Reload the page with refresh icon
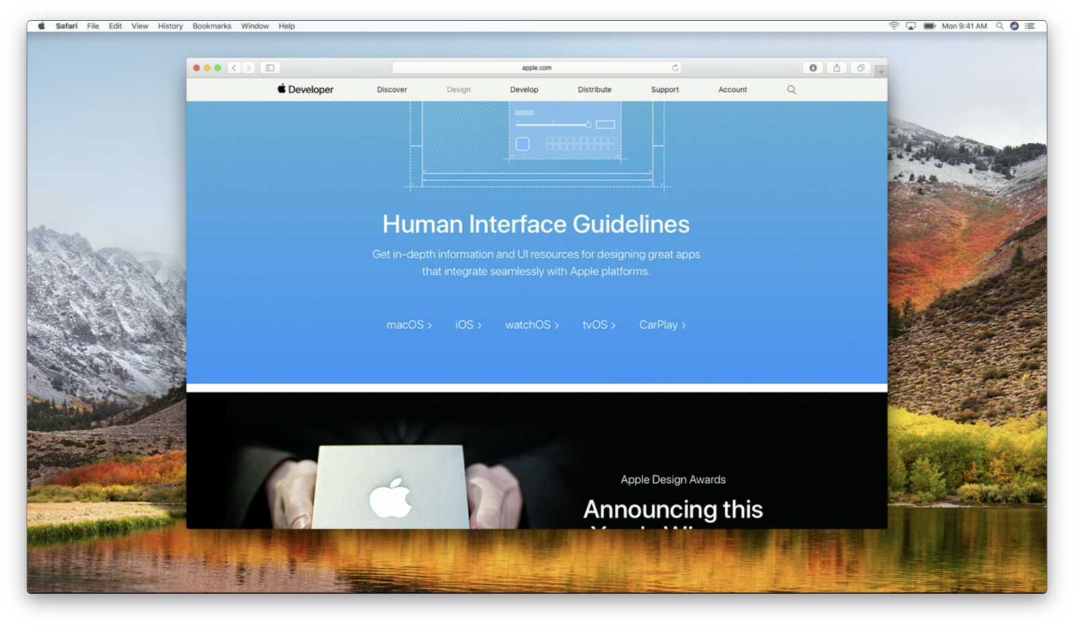This screenshot has width=1074, height=627. click(675, 68)
